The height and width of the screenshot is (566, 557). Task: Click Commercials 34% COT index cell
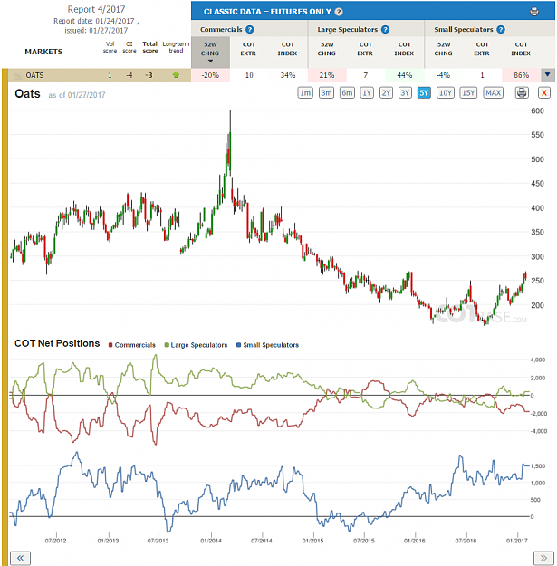[x=288, y=75]
